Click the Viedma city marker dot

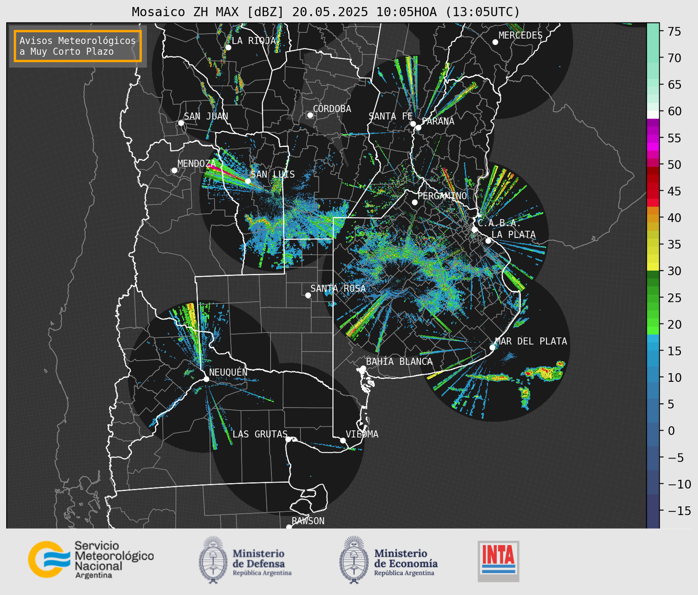pos(343,440)
